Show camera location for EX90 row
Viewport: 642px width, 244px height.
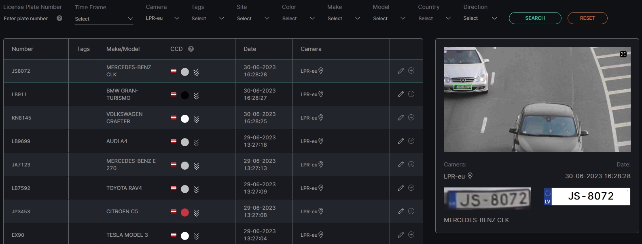pos(321,235)
